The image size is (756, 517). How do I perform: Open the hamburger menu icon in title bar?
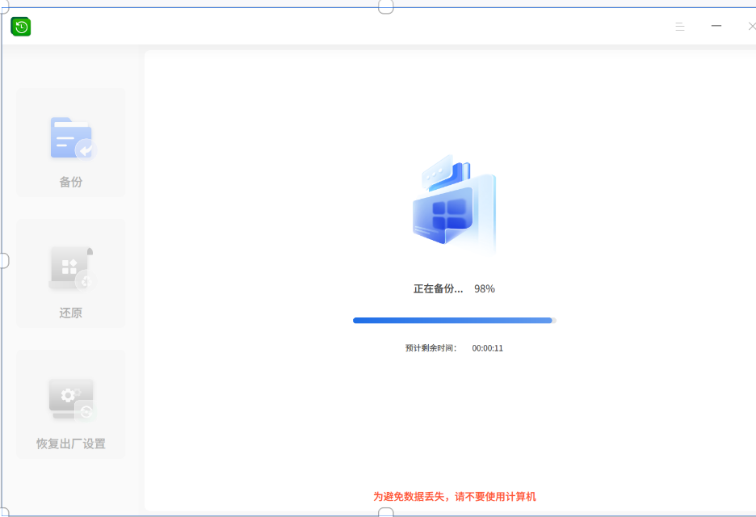coord(680,27)
